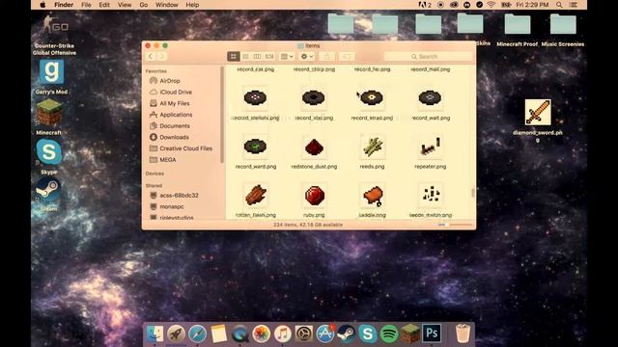The width and height of the screenshot is (618, 347).
Task: Open the Finder menu in menu bar
Action: pyautogui.click(x=64, y=5)
